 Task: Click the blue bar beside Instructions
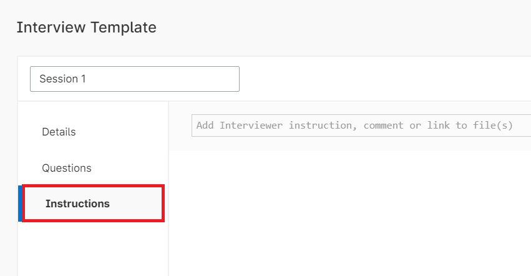pyautogui.click(x=20, y=204)
